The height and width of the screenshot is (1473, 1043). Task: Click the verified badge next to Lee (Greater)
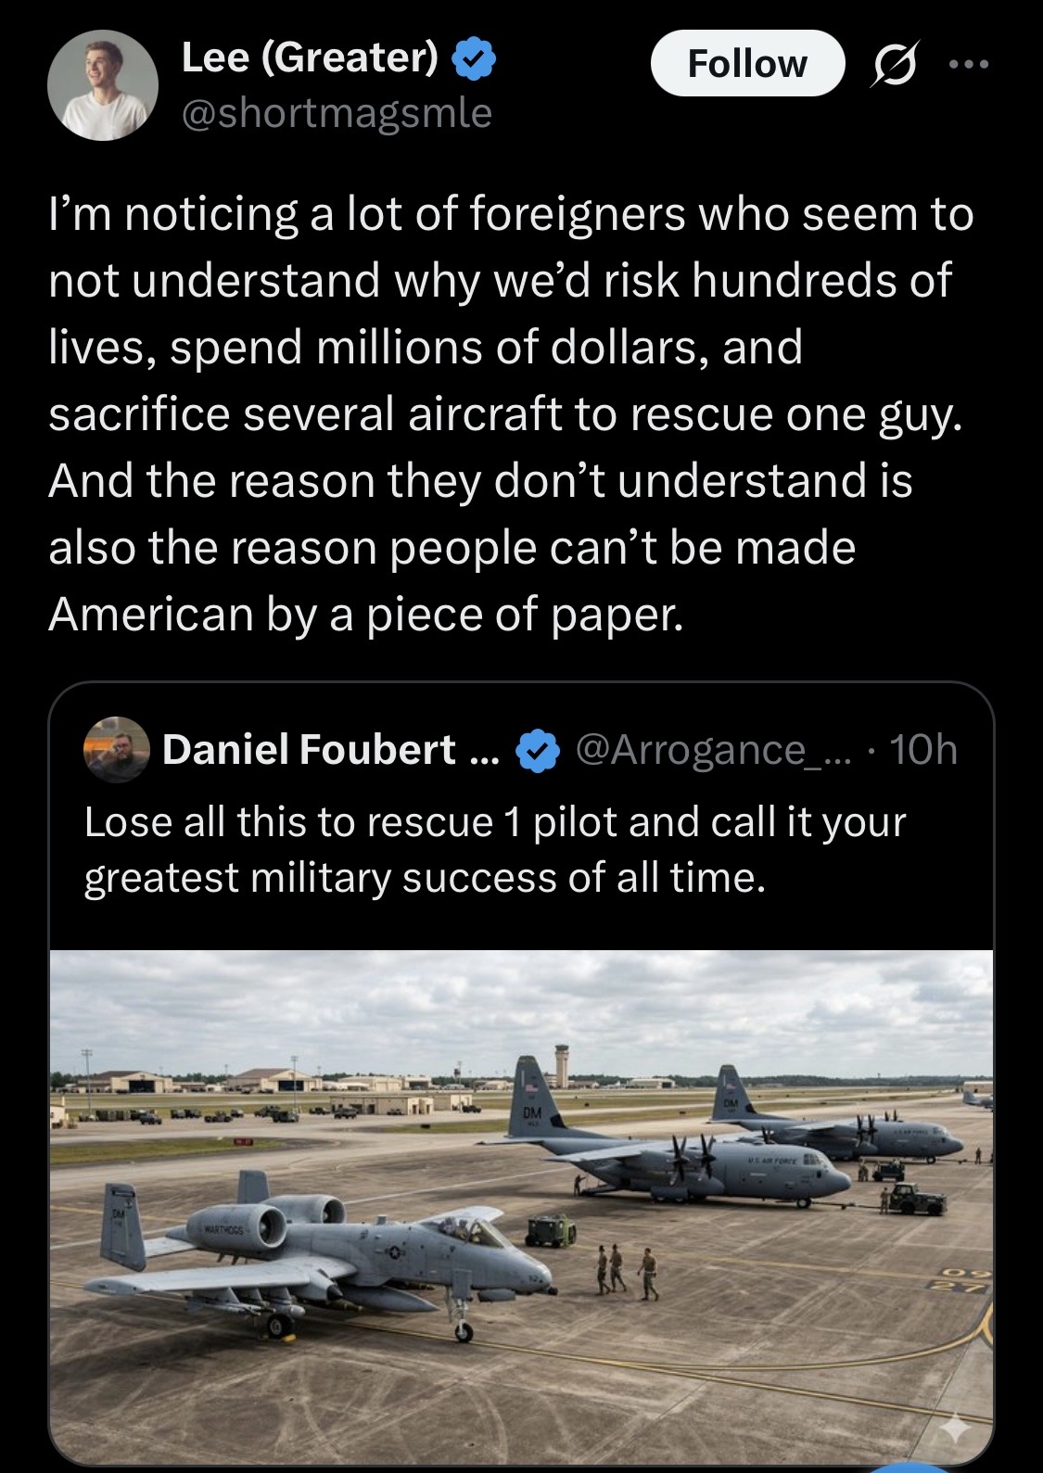(x=474, y=59)
